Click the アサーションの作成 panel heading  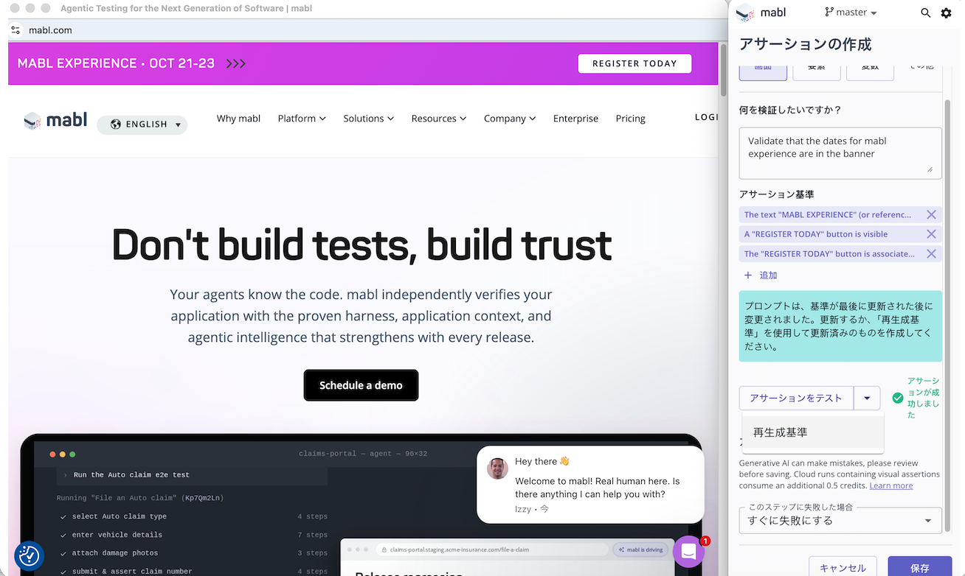(805, 44)
